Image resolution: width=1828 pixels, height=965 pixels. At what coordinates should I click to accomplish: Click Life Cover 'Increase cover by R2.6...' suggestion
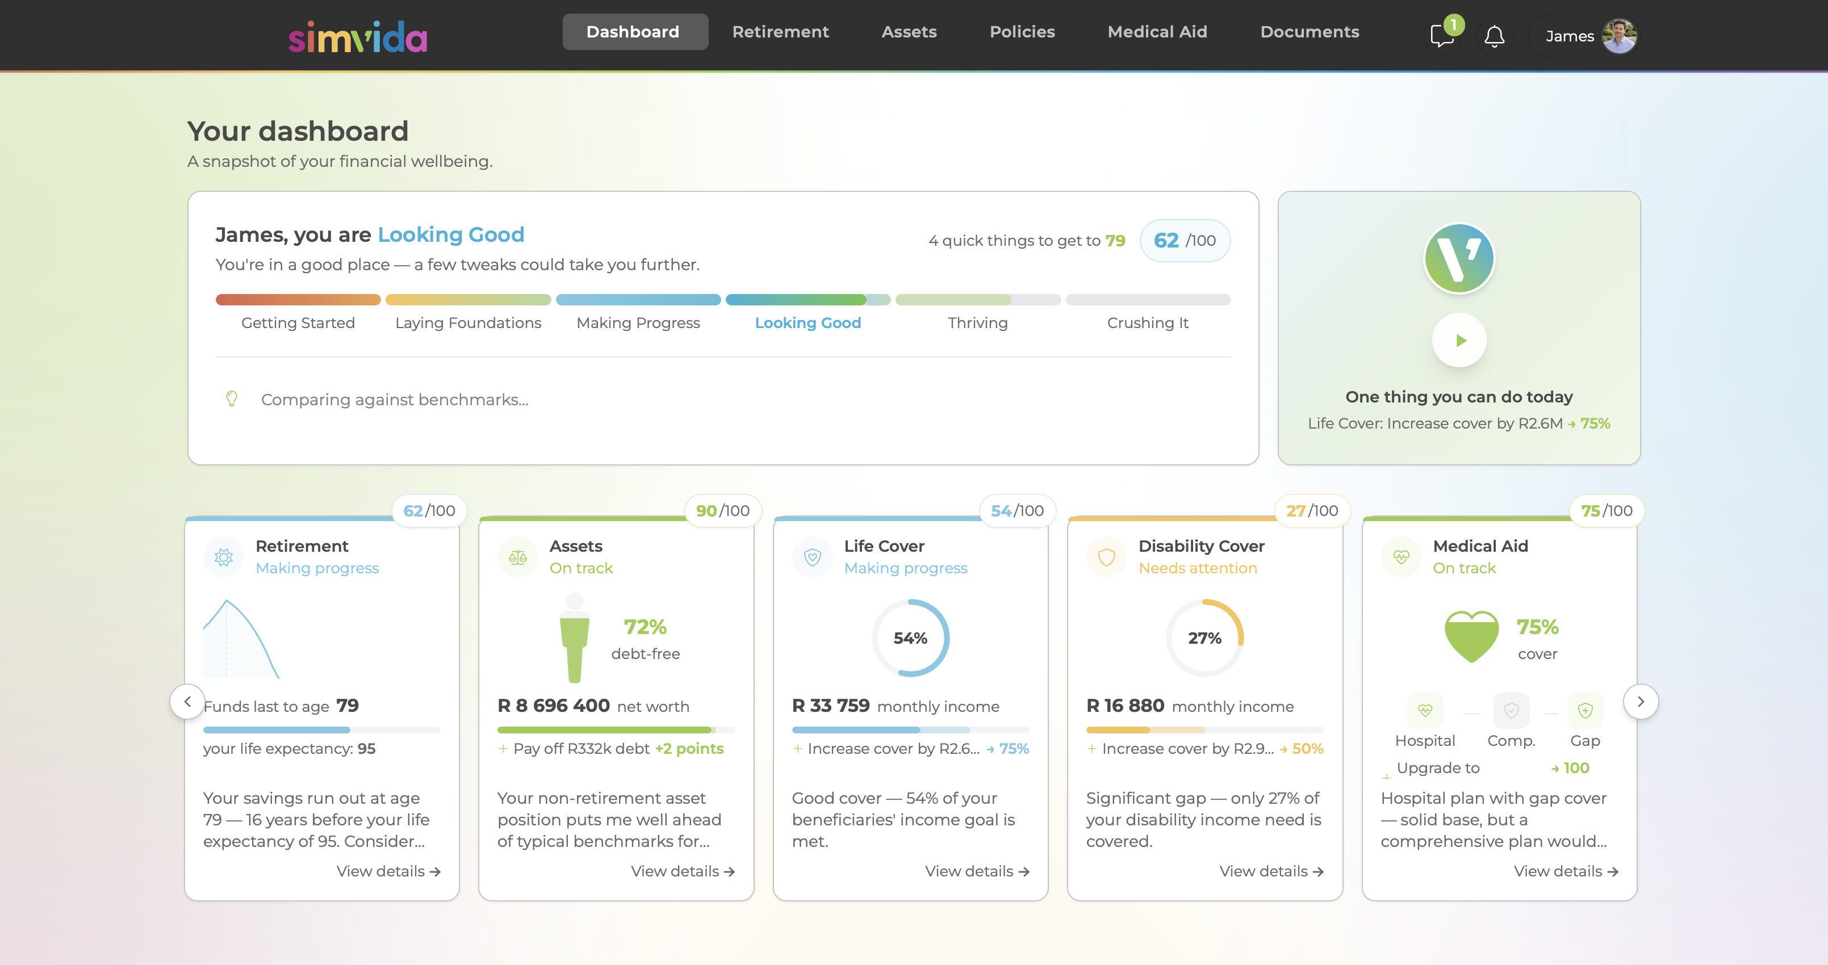click(x=910, y=749)
